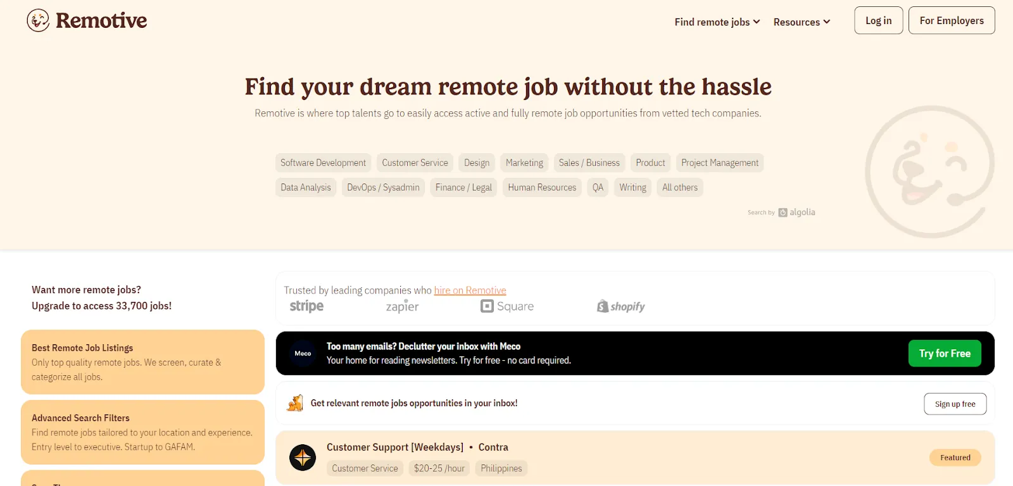Screen dimensions: 1013x486
Task: Click the Log in button
Action: 879,20
